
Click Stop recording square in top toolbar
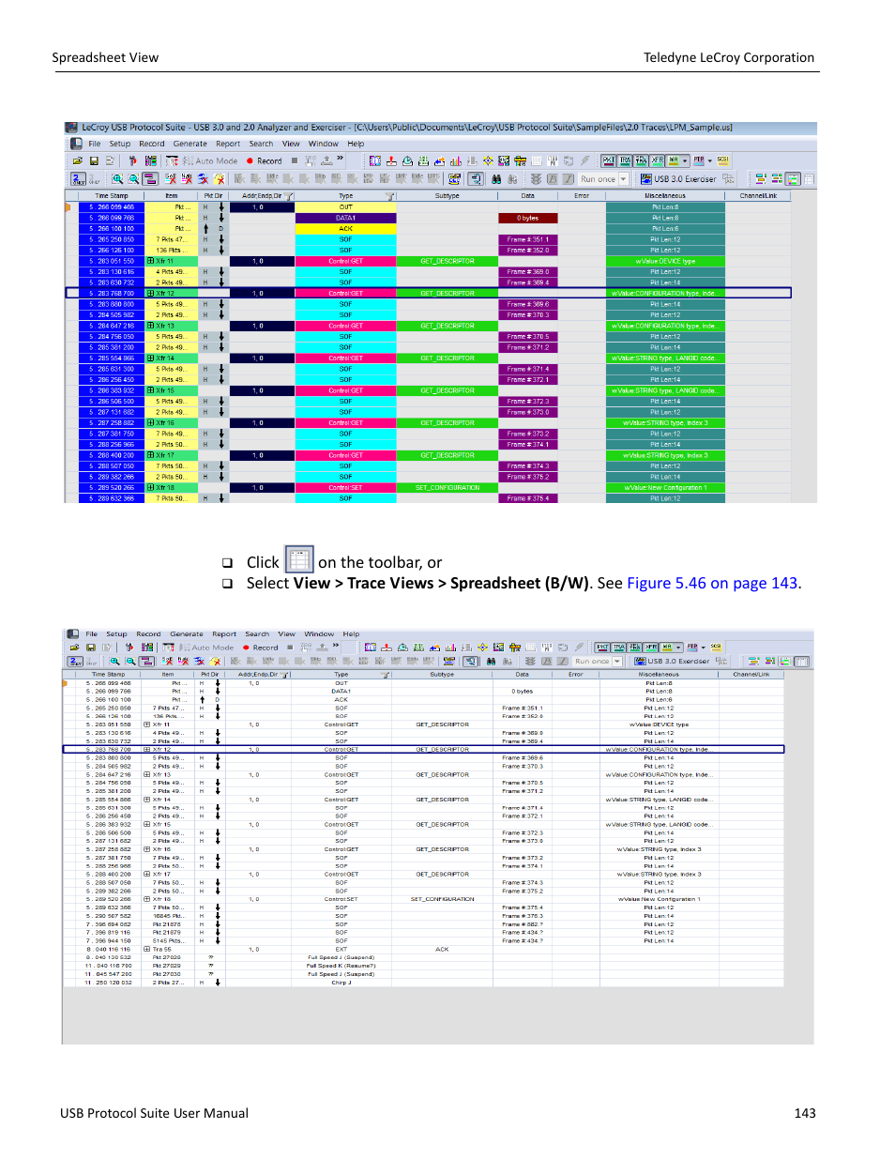[295, 160]
